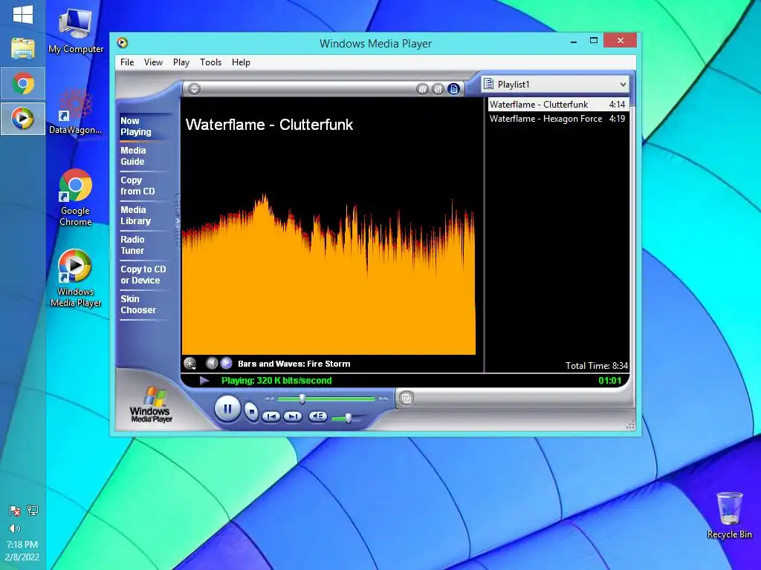761x570 pixels.
Task: Open visualization options asterisk button
Action: click(190, 363)
